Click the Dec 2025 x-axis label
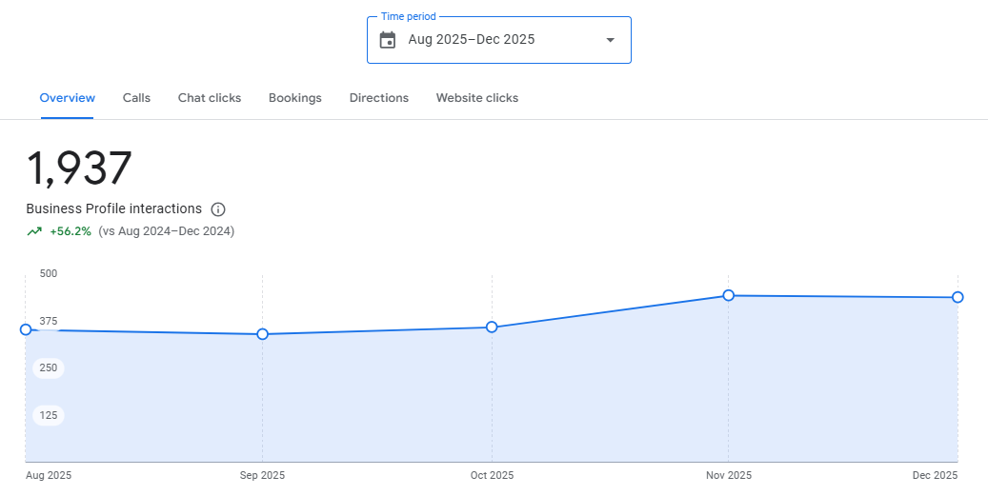 935,476
